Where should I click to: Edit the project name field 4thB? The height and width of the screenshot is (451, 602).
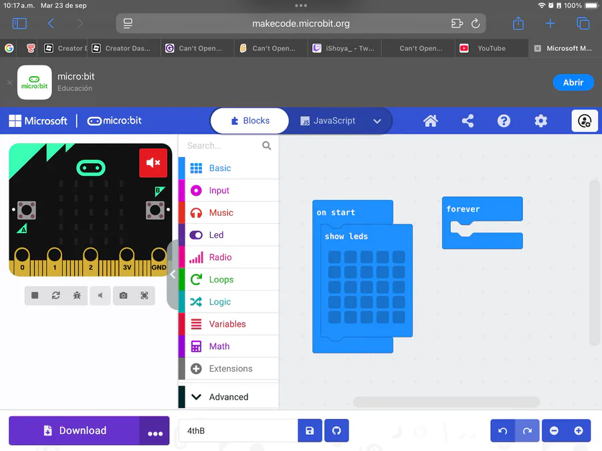(x=238, y=431)
